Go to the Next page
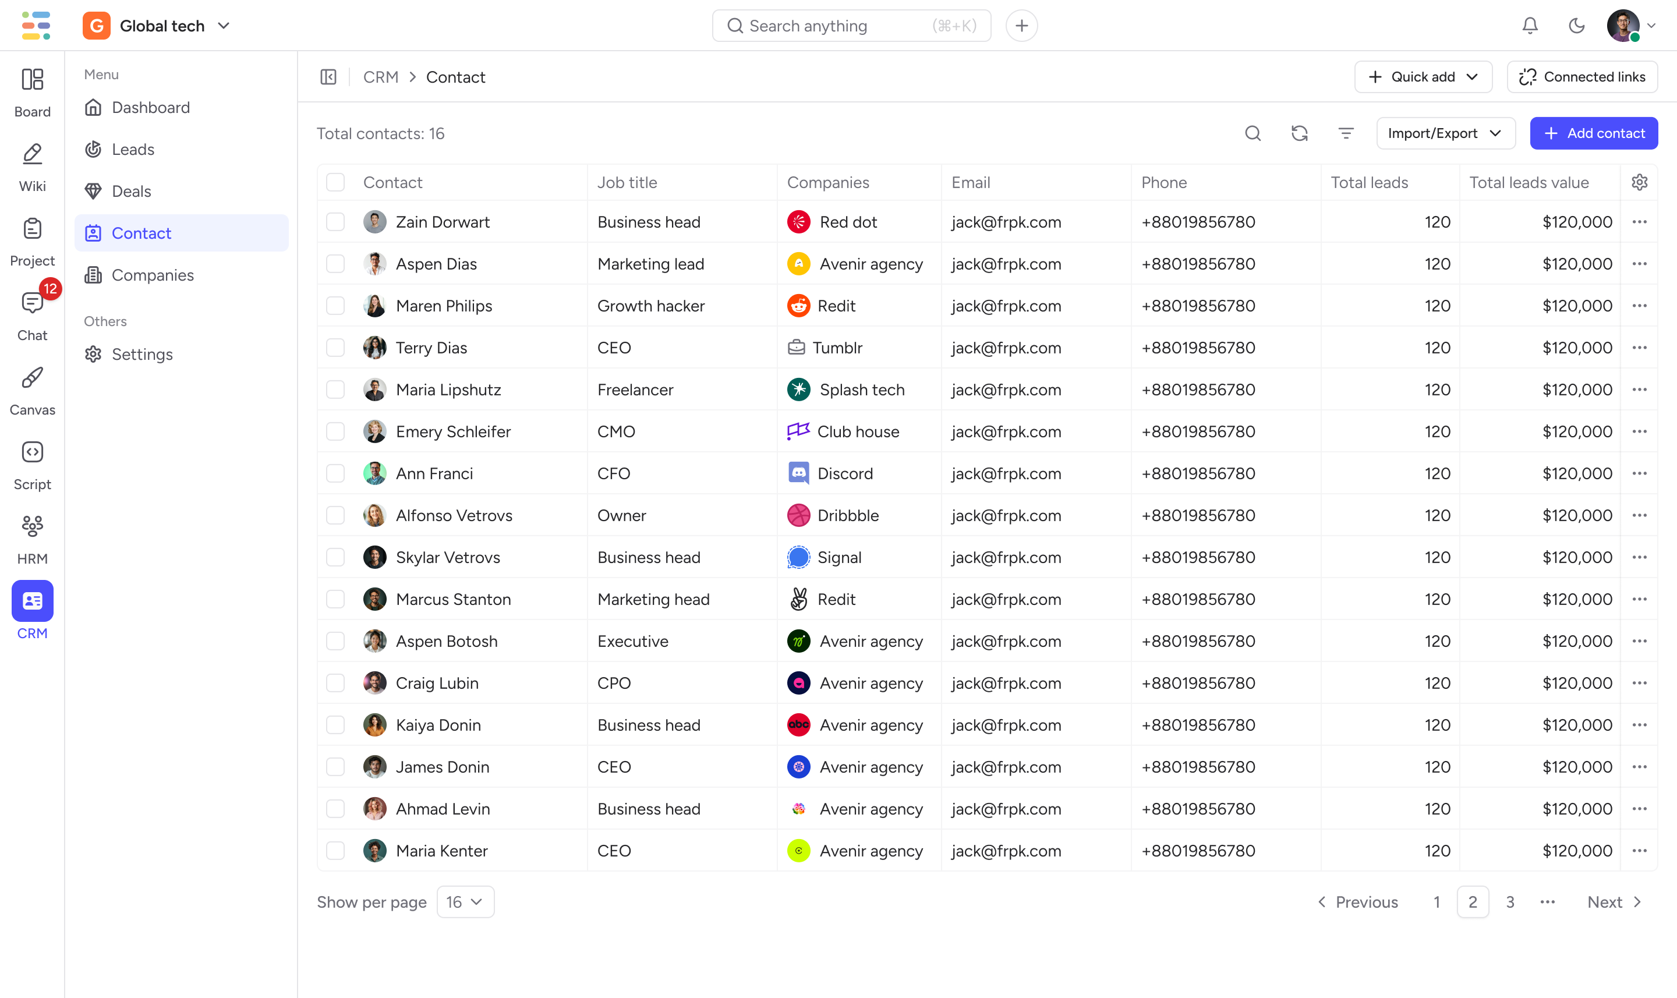Image resolution: width=1677 pixels, height=998 pixels. 1614,902
